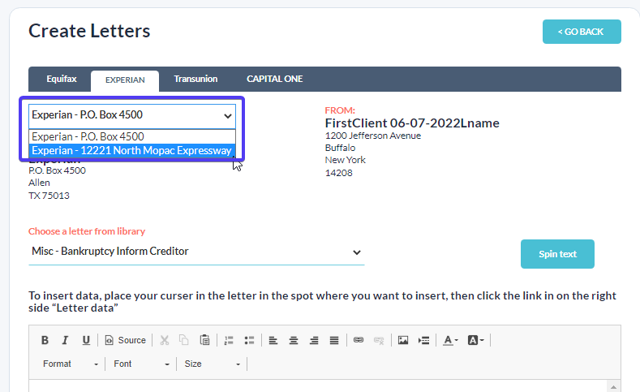Insert an image into the letter

[402, 340]
